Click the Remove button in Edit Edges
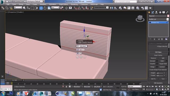Screen dimensions: 170x96 [x=153, y=58]
